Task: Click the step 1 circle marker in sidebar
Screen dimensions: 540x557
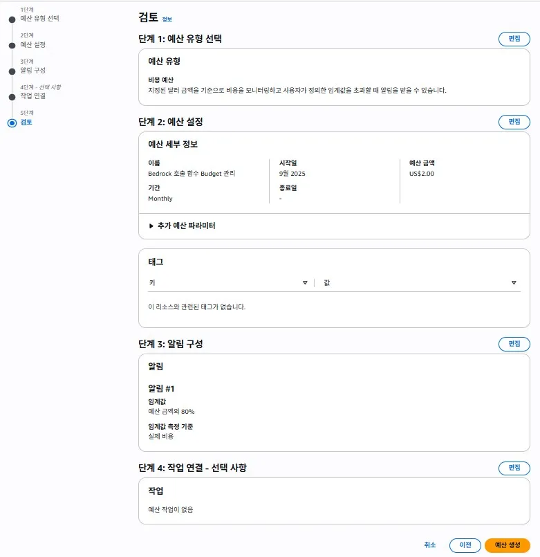Action: (x=12, y=19)
